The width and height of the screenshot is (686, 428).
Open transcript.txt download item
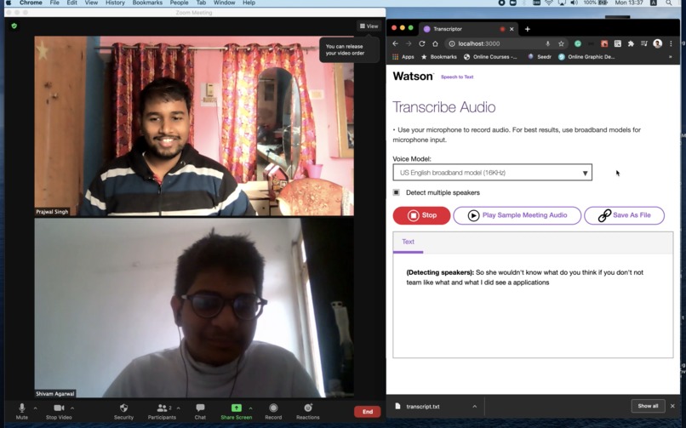(x=423, y=407)
